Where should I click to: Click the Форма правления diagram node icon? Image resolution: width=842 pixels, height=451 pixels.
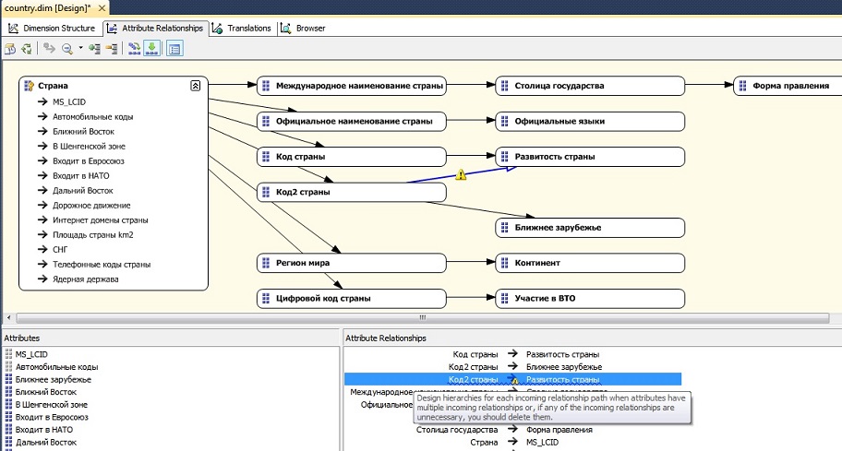742,85
